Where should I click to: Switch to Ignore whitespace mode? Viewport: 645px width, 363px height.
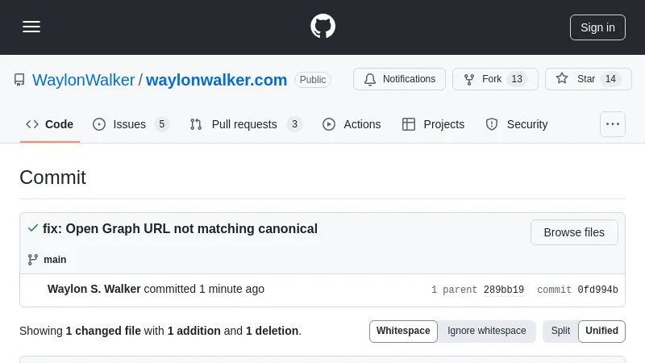tap(486, 331)
